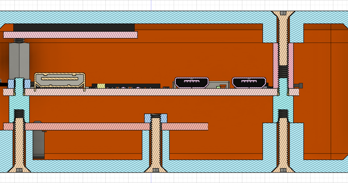This screenshot has height=183, width=348.
Task: Pick the lower pink circuit board
Action: point(87,126)
